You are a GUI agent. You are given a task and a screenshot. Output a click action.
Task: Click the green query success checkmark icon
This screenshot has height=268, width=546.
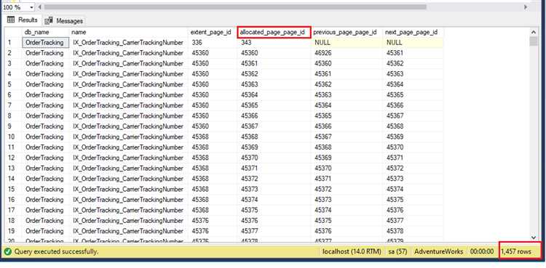[8, 251]
